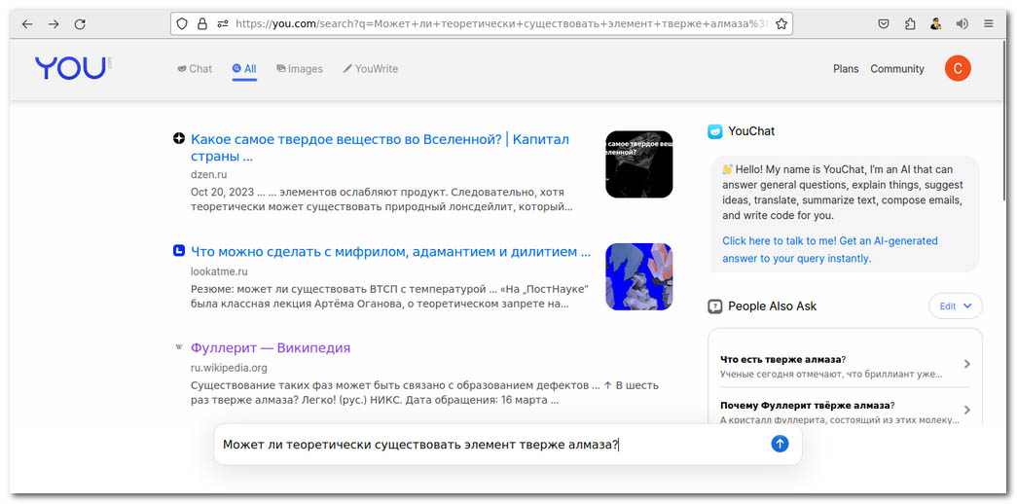Viewport: 1017px width, 504px height.
Task: Click the dzen.ru domain text
Action: [209, 174]
